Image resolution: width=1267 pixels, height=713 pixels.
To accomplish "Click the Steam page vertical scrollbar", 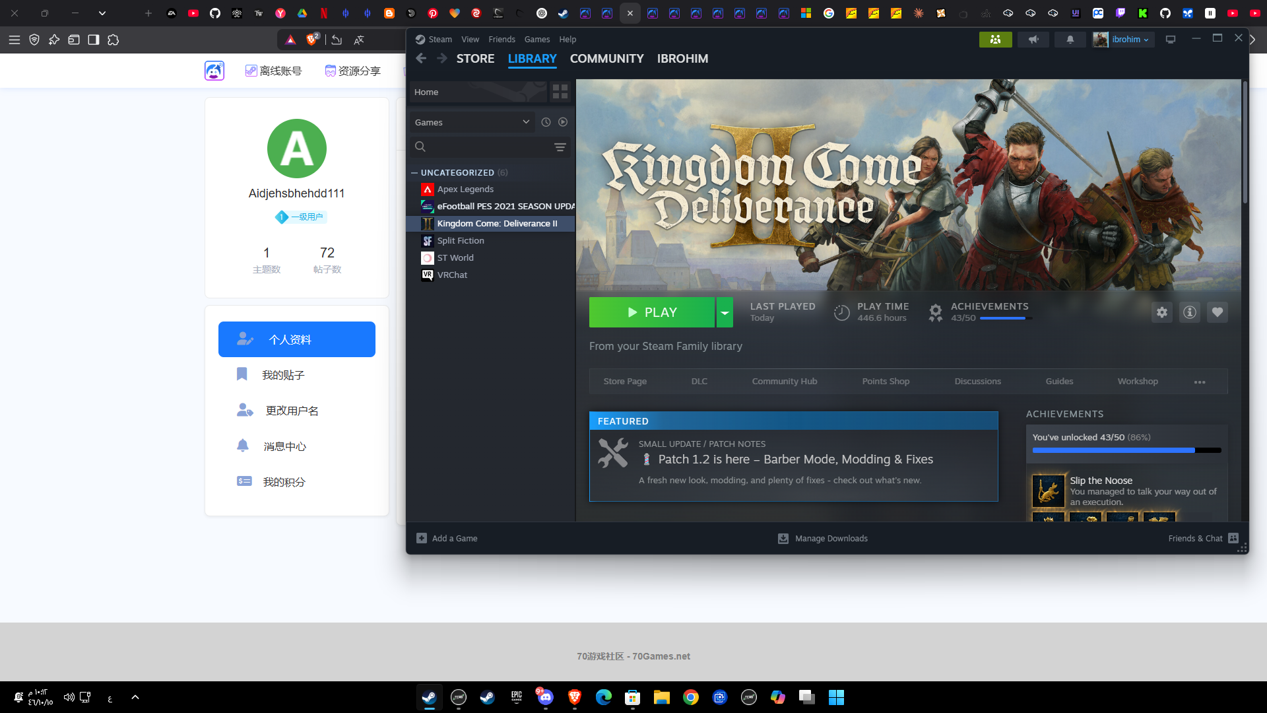I will tap(1245, 142).
